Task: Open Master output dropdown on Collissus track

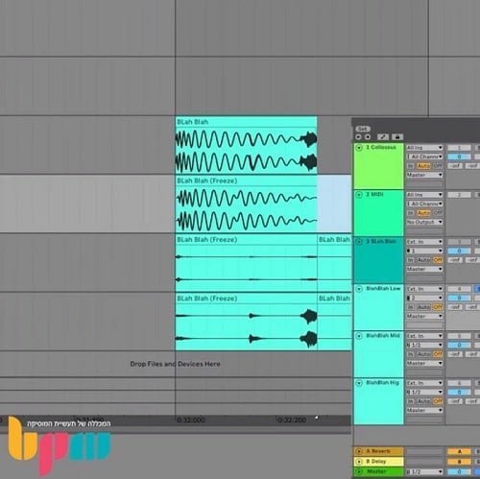Action: pyautogui.click(x=424, y=175)
